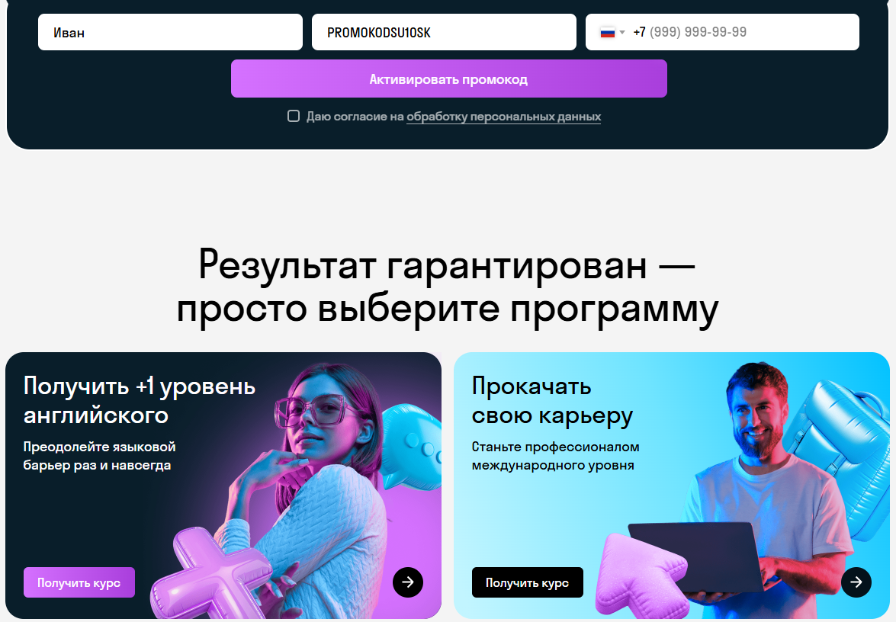Screen dimensions: 896x622
Task: Open the "обработку персональных данных" link
Action: click(x=503, y=117)
